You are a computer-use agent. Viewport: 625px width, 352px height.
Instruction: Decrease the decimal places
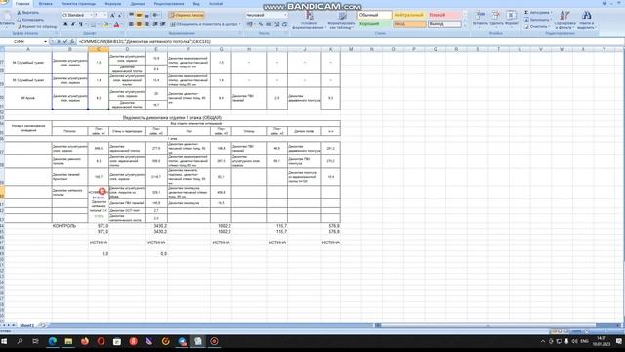coord(284,24)
